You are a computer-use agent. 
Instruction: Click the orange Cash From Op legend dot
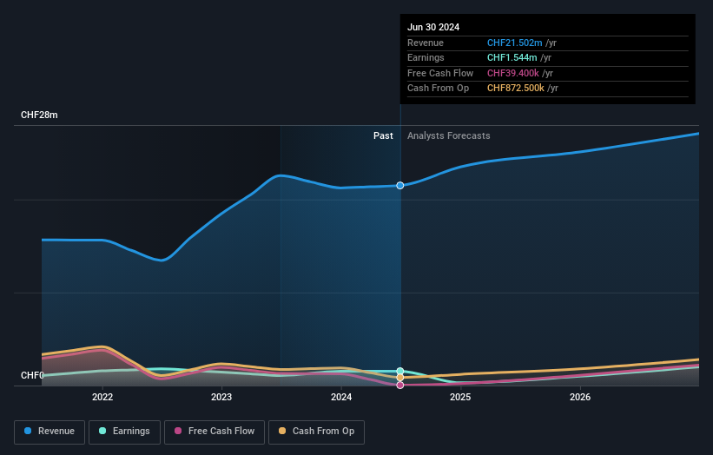(282, 431)
